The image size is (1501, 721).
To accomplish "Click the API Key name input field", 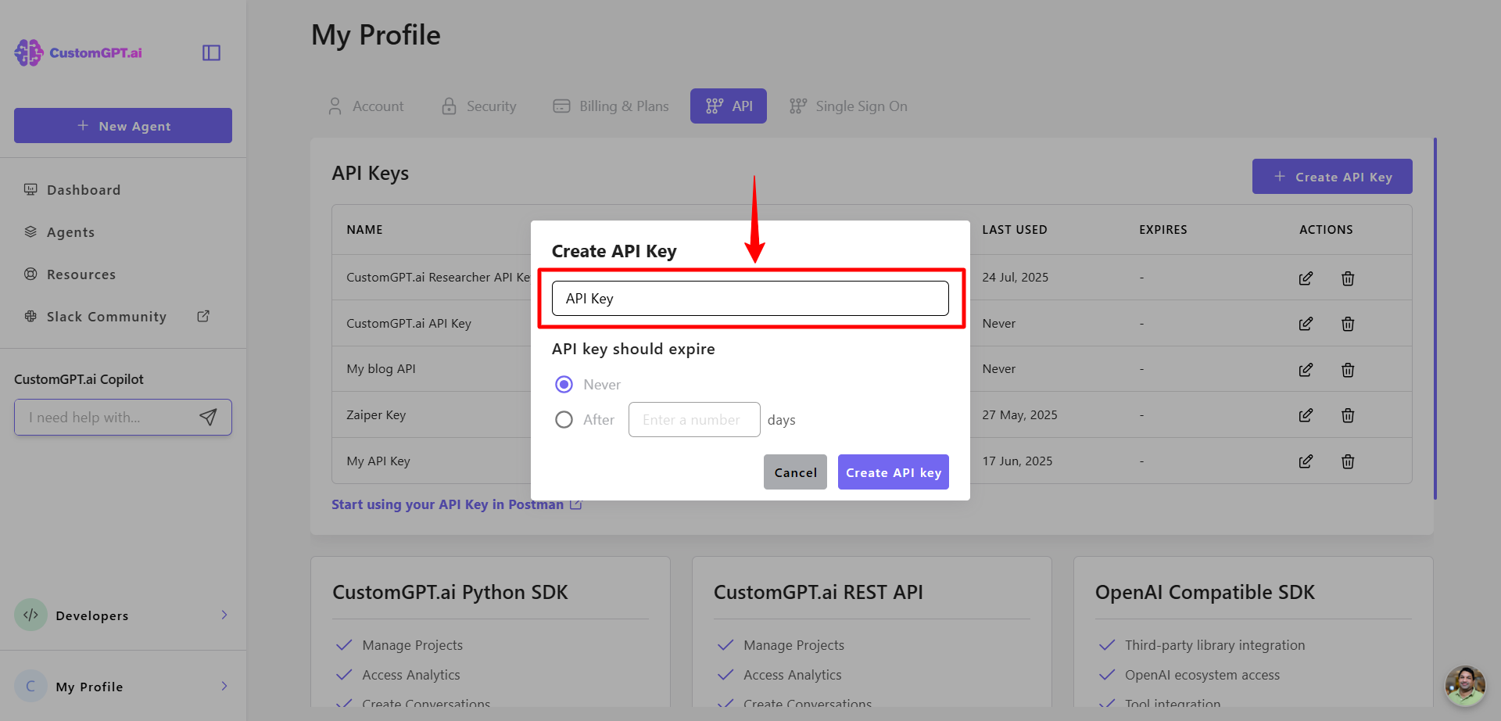I will point(750,299).
